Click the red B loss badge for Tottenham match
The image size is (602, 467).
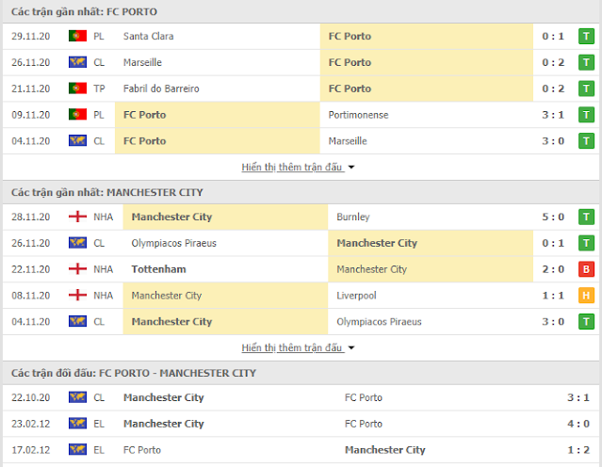(586, 269)
